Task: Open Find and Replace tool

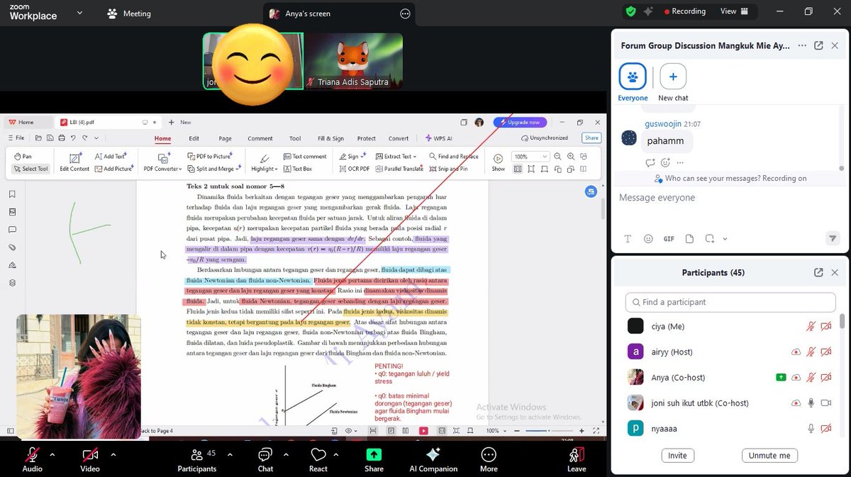Action: click(453, 156)
